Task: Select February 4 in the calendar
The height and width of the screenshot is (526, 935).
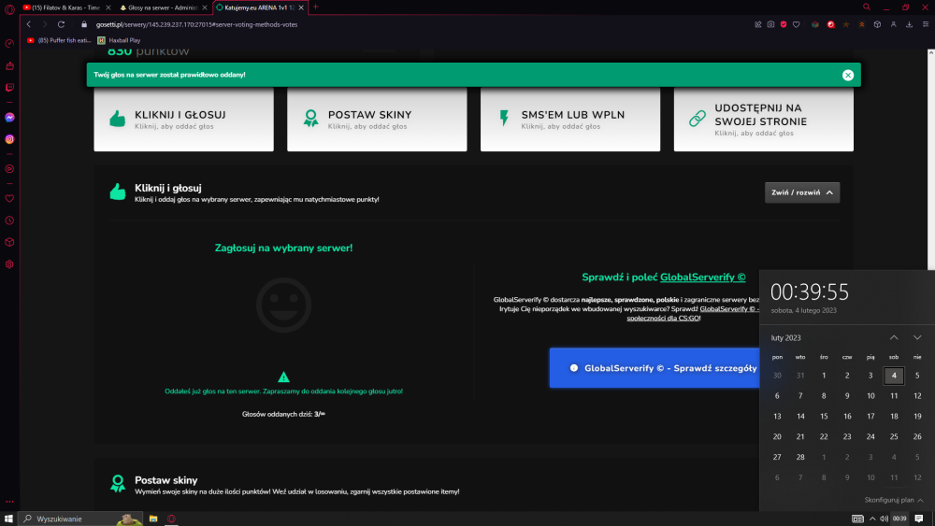Action: pos(894,376)
